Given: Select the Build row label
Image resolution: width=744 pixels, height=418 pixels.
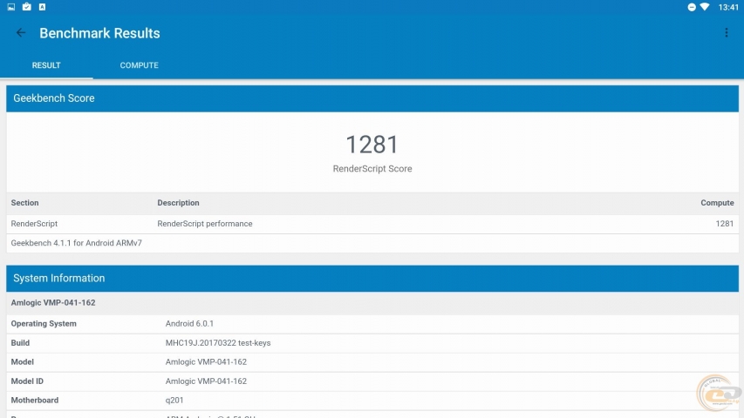Looking at the screenshot, I should point(20,343).
